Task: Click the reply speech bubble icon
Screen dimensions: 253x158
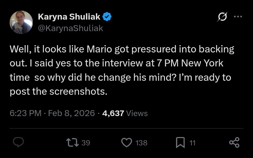Action: tap(18, 142)
